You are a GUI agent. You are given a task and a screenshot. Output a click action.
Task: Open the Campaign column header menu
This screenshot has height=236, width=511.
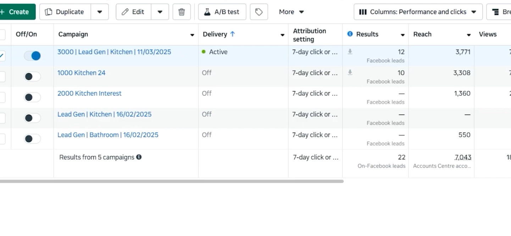click(x=192, y=35)
